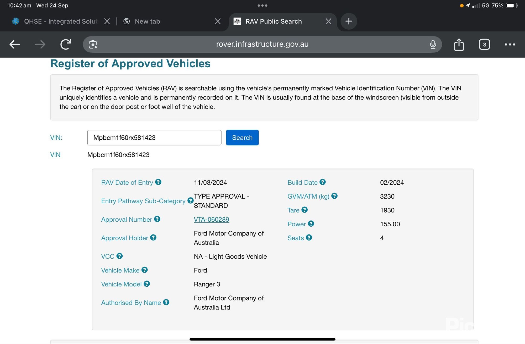This screenshot has height=344, width=525.
Task: Close the QHSE - Integrated Solutions tab
Action: pos(107,21)
